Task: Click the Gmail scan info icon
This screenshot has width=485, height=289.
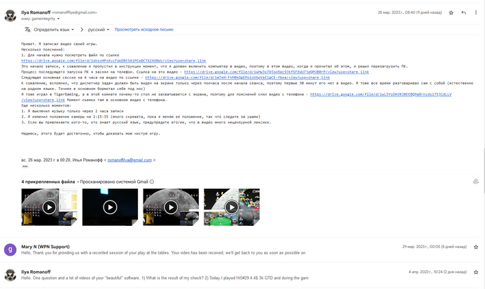Action: 152,182
